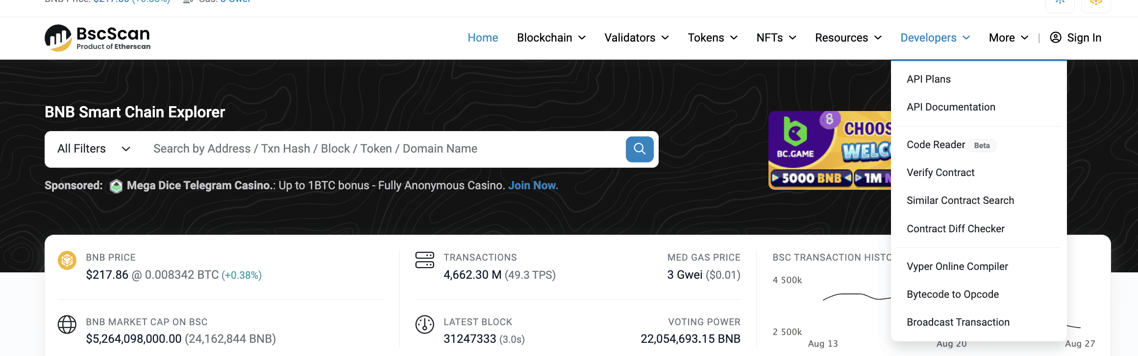This screenshot has height=356, width=1138.
Task: Click the Join Now sponsored link
Action: [533, 186]
